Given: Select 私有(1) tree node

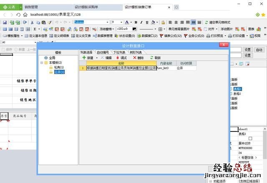Looking at the screenshot, I should [59, 67].
